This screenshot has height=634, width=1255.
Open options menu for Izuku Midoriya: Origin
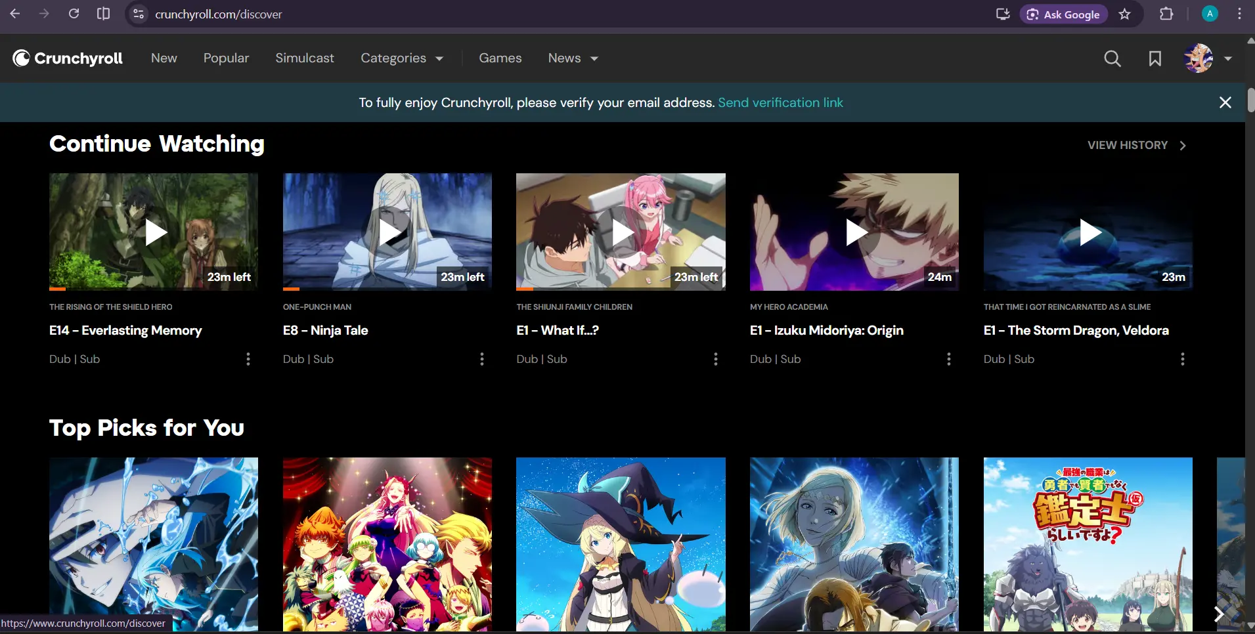[948, 359]
